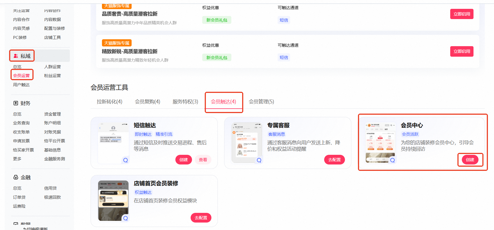Click 切换极速版 at sidebar bottom
Viewport: 494px width, 230px height.
[35, 229]
